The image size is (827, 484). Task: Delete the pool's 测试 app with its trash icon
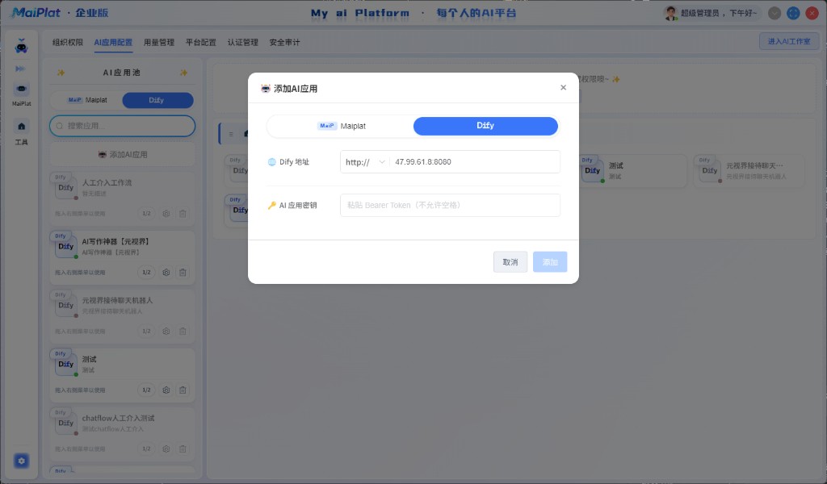tap(183, 390)
